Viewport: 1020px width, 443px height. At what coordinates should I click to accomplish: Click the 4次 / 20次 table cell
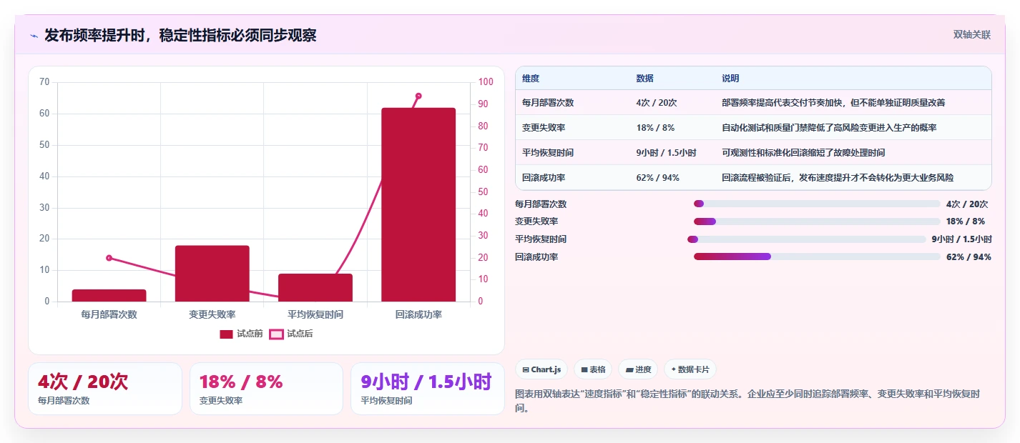tap(657, 103)
